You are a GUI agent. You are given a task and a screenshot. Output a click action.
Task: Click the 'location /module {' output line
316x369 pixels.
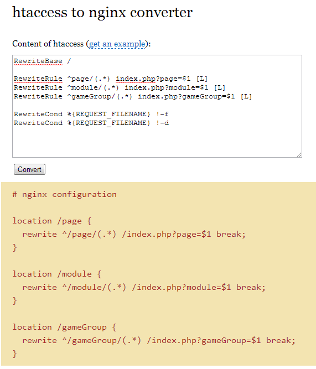(57, 274)
